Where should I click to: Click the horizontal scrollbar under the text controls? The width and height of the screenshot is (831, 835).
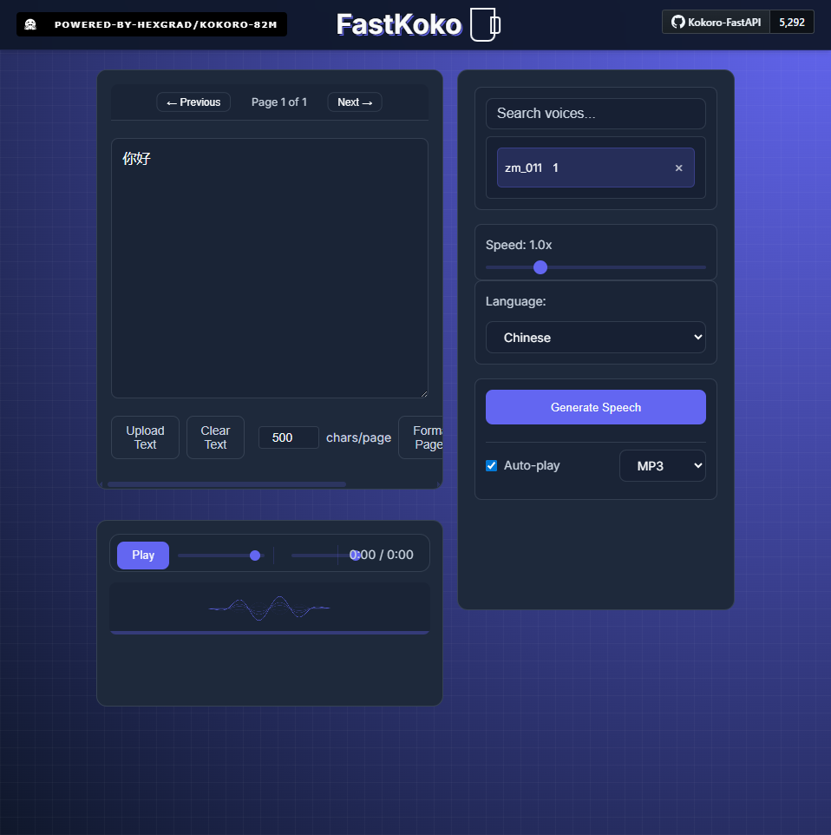click(x=226, y=484)
